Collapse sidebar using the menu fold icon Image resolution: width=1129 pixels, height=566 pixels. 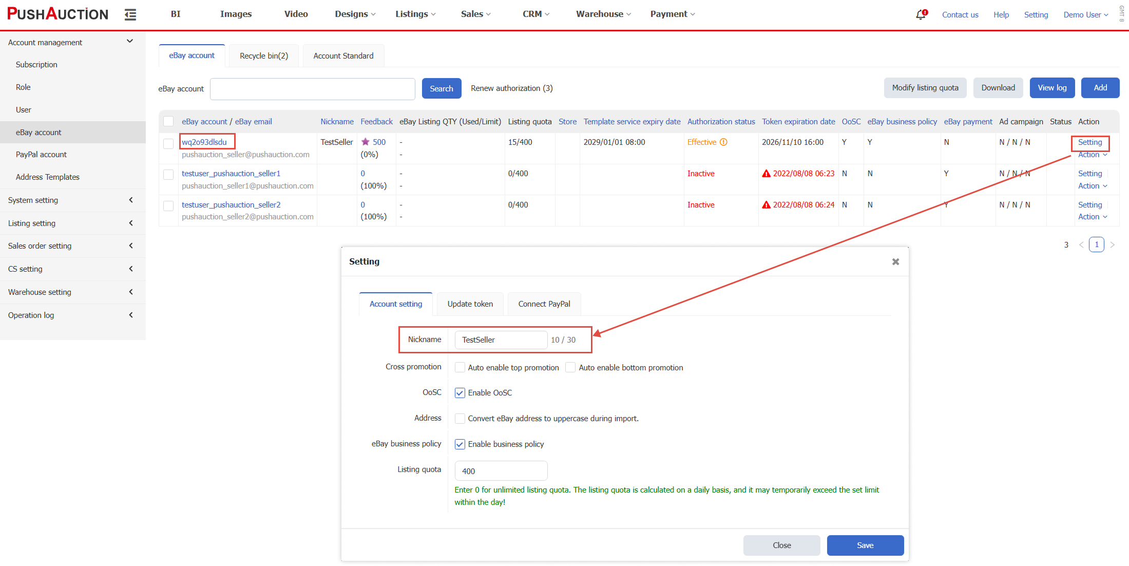point(130,14)
